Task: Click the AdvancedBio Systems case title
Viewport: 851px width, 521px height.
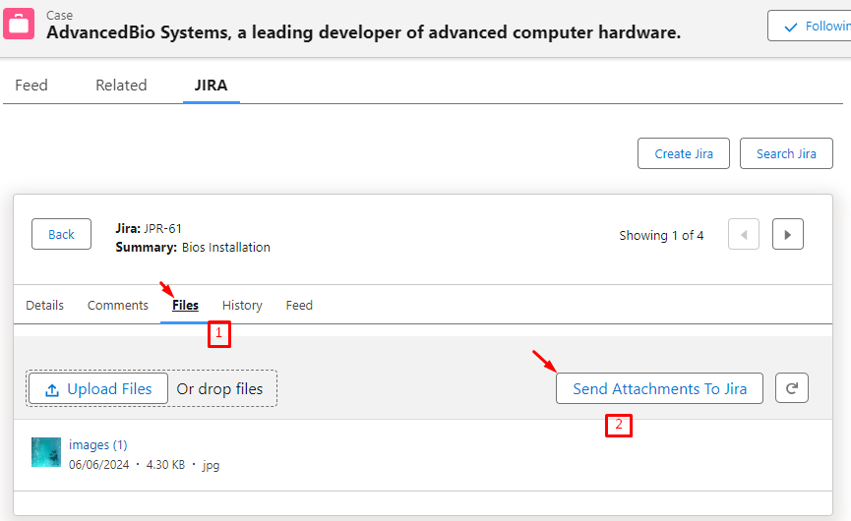Action: pos(363,32)
